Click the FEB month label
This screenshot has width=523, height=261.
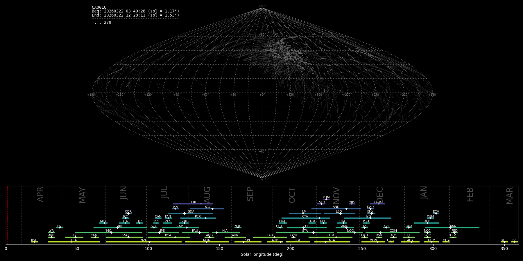coord(470,194)
